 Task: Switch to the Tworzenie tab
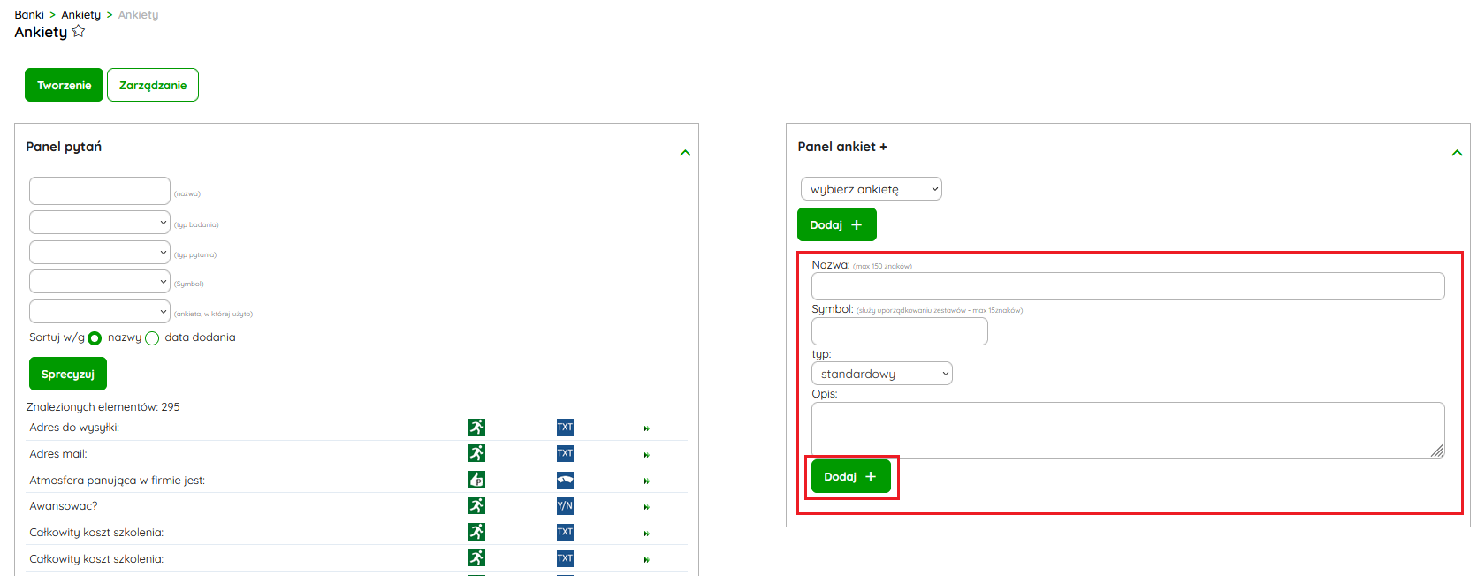[x=64, y=85]
